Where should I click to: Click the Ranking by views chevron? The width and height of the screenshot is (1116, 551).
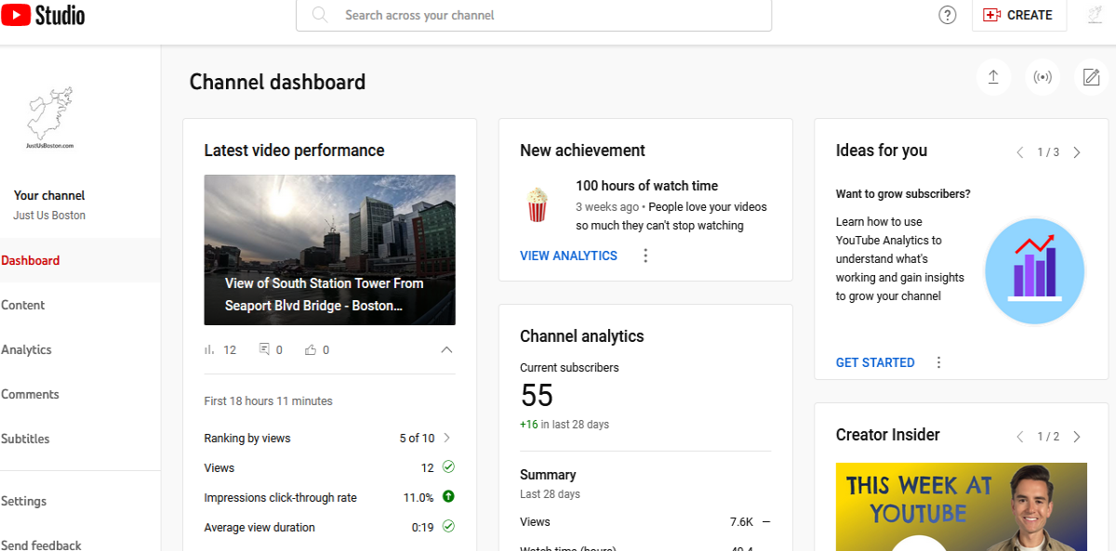coord(447,438)
